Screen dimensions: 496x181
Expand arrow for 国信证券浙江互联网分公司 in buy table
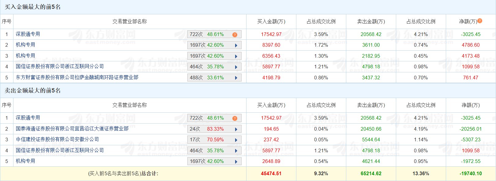(236, 67)
